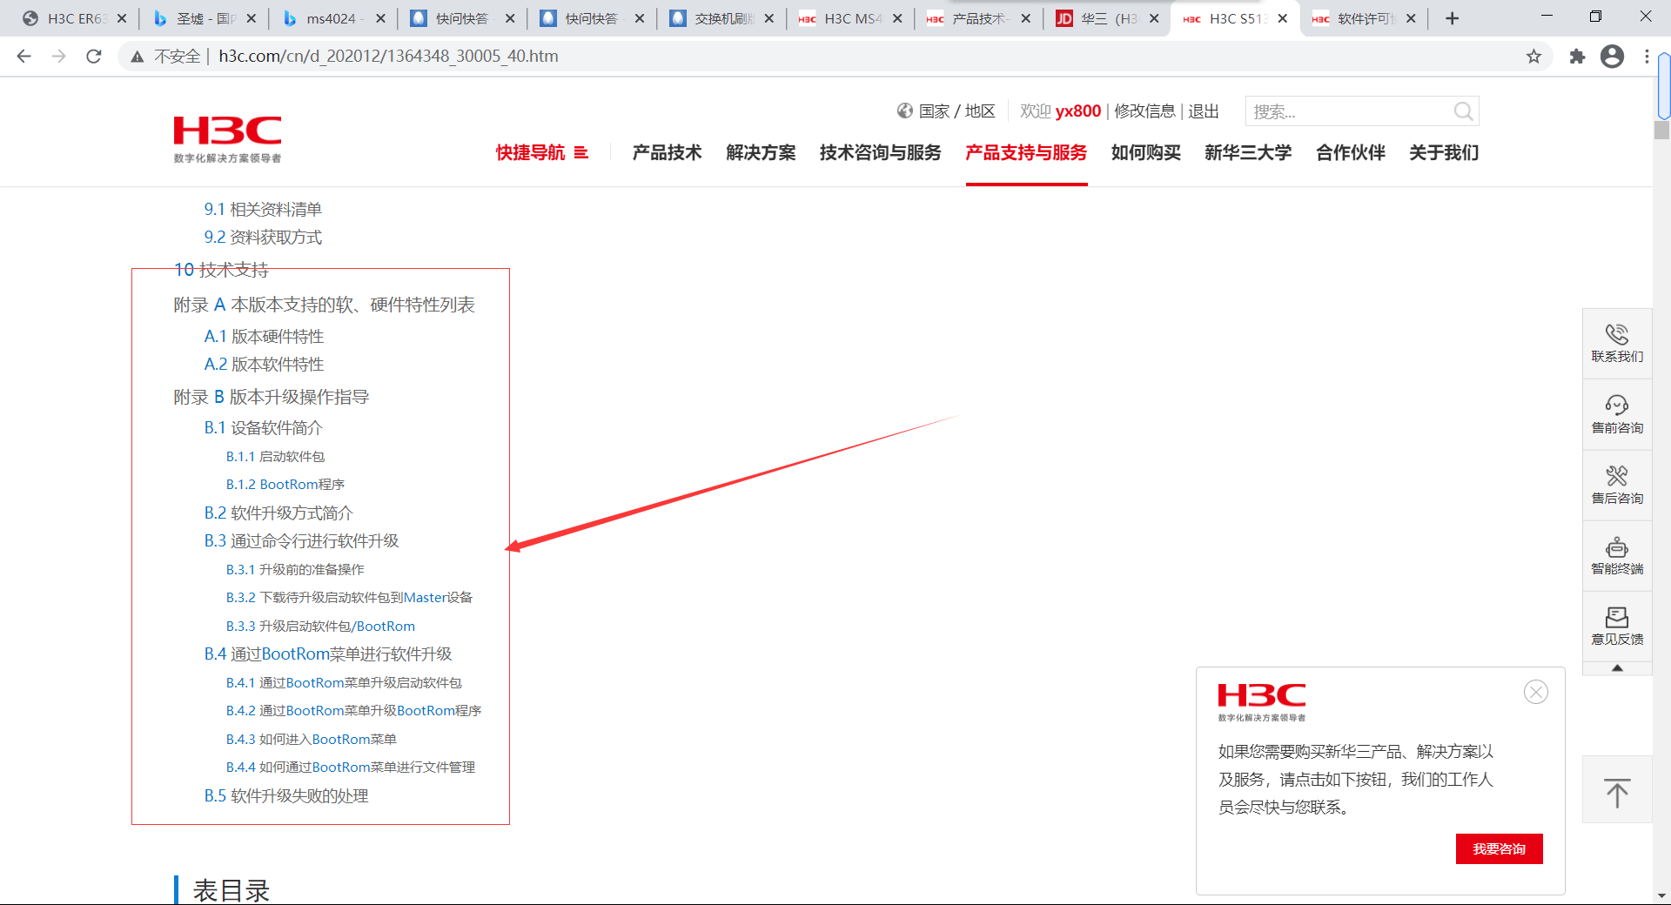Close the 软件许可 tab
The image size is (1671, 905).
1411,18
